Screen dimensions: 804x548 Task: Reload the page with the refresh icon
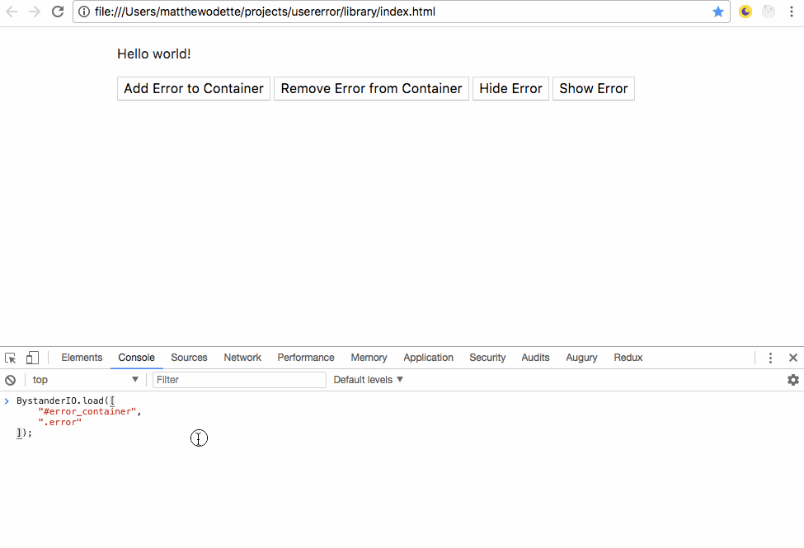tap(58, 12)
